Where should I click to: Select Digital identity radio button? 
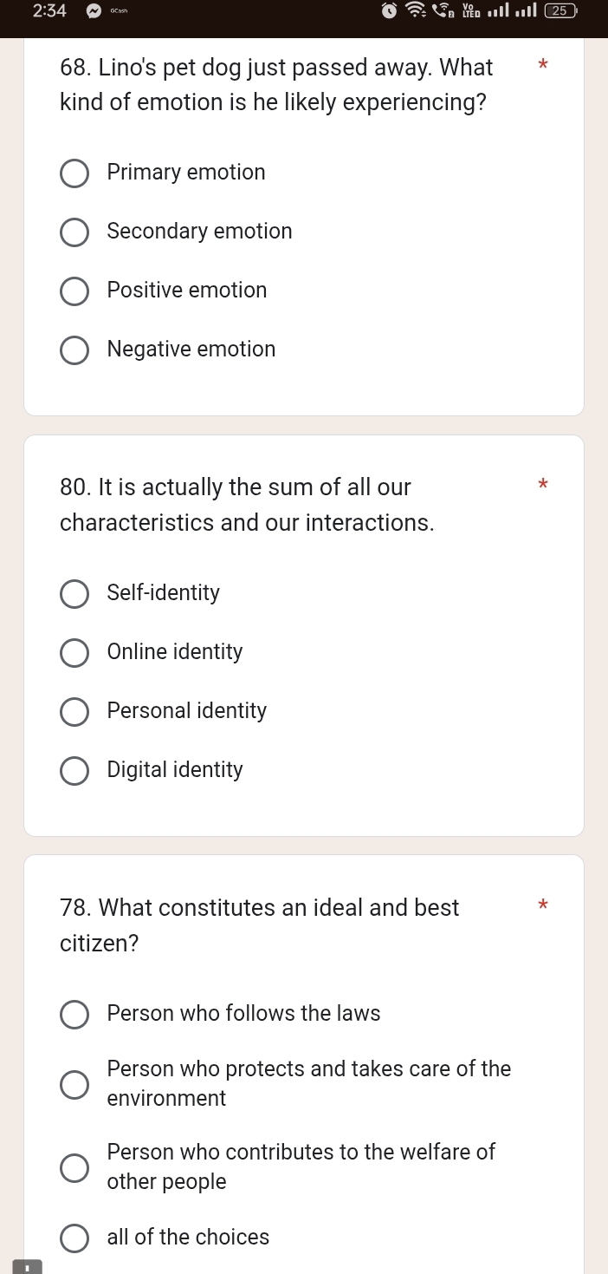pos(74,770)
